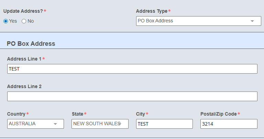Click the State dropdown arrow icon
The image size is (264, 139).
click(x=120, y=124)
